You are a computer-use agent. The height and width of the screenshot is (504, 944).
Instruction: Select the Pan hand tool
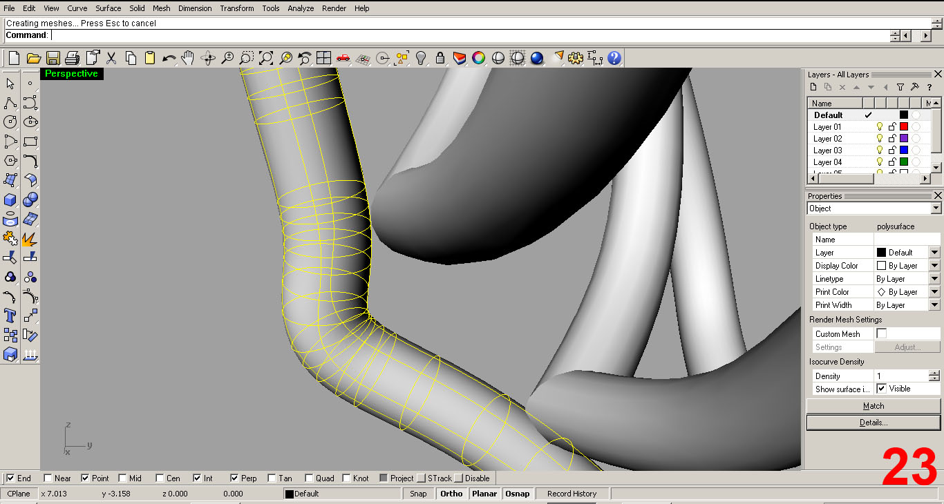[x=188, y=58]
